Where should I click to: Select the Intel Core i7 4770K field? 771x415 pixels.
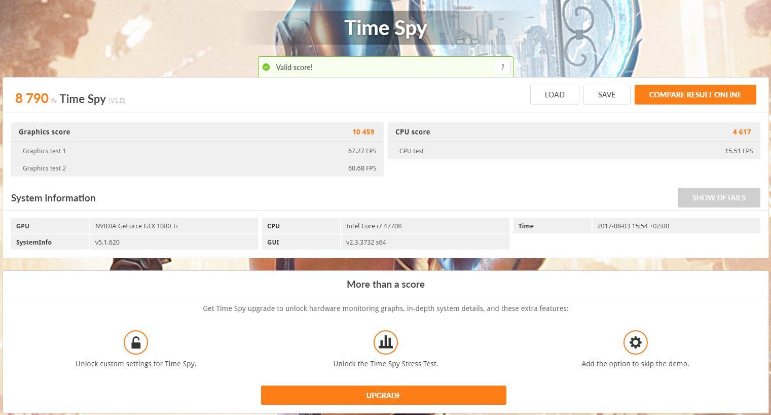[x=425, y=226]
